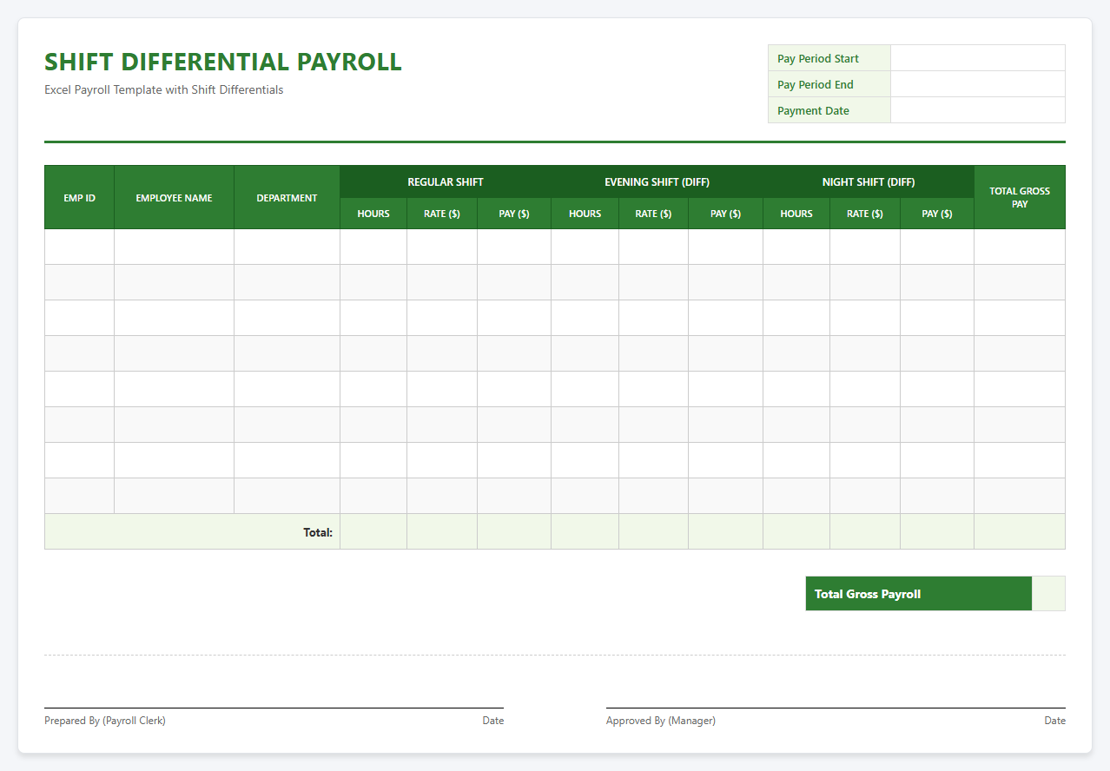Select Total row cell for Night Shift Pay

[937, 531]
